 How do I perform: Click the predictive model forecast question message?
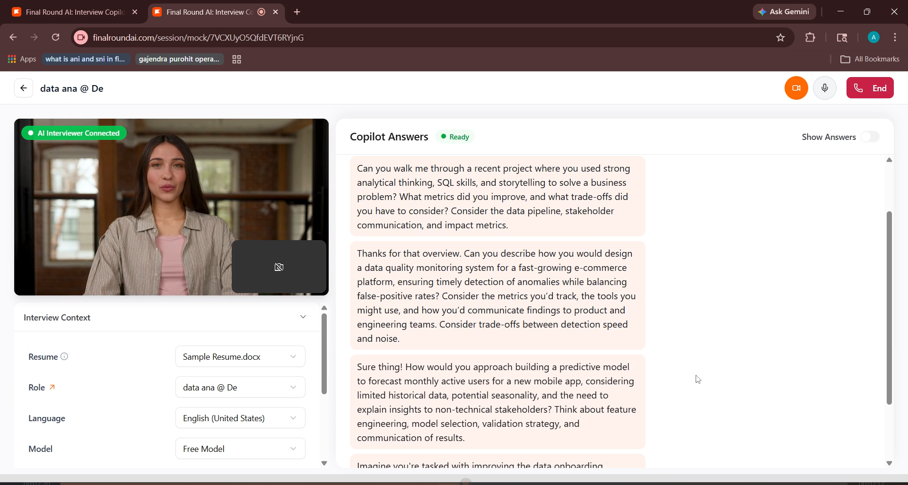[x=498, y=402]
